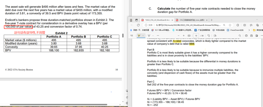Click the page number input field
This screenshot has height=107, width=263.
pyautogui.click(x=196, y=36)
